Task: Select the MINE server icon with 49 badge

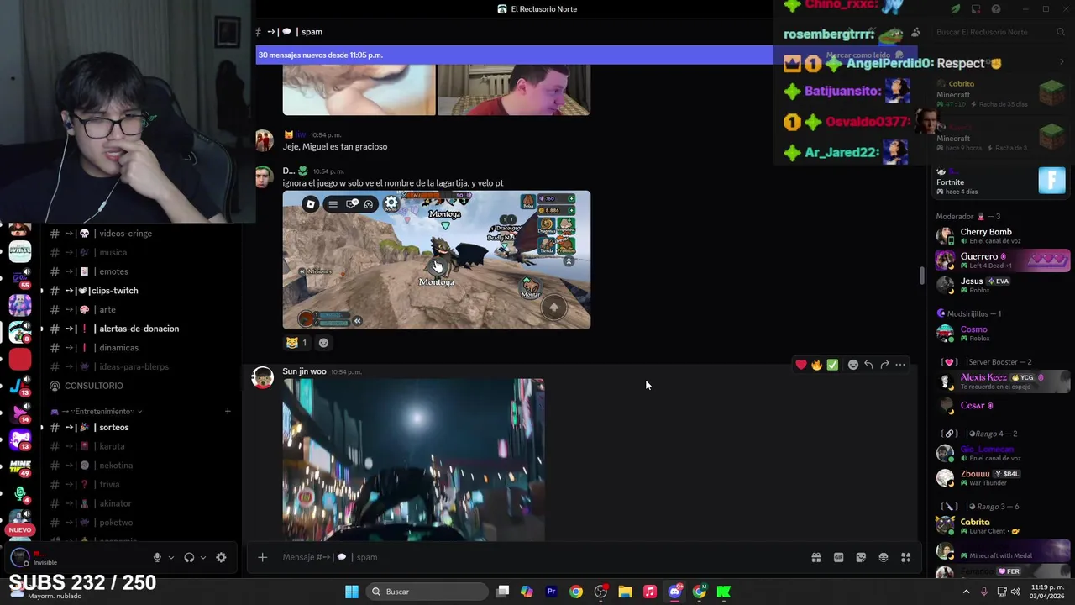Action: 20,466
